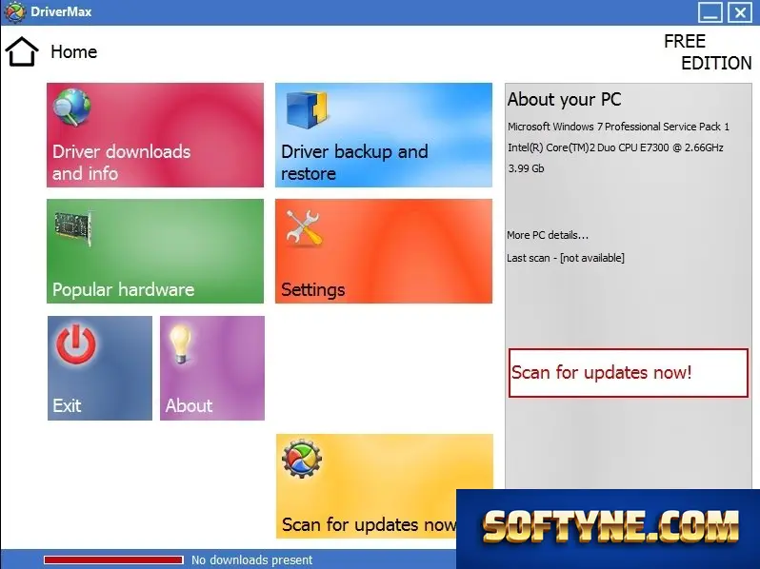This screenshot has height=569, width=760.
Task: Click the blue box backup icon
Action: point(307,109)
